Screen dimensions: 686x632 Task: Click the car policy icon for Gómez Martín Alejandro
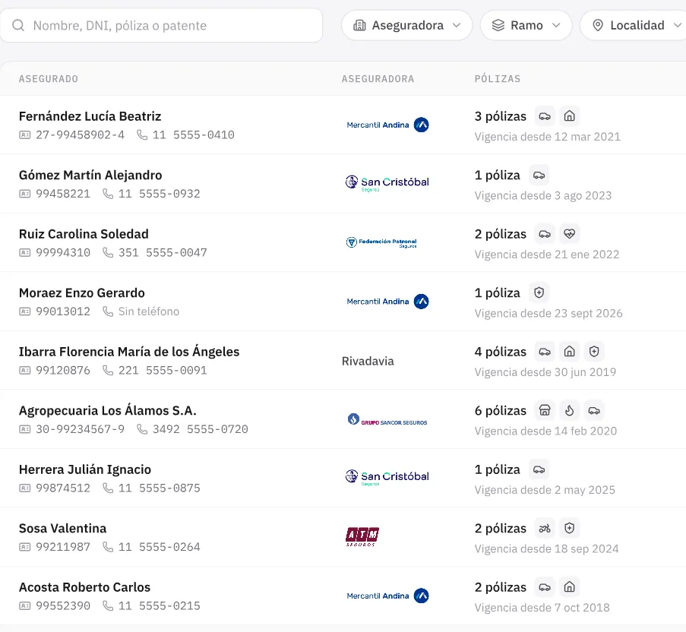539,175
